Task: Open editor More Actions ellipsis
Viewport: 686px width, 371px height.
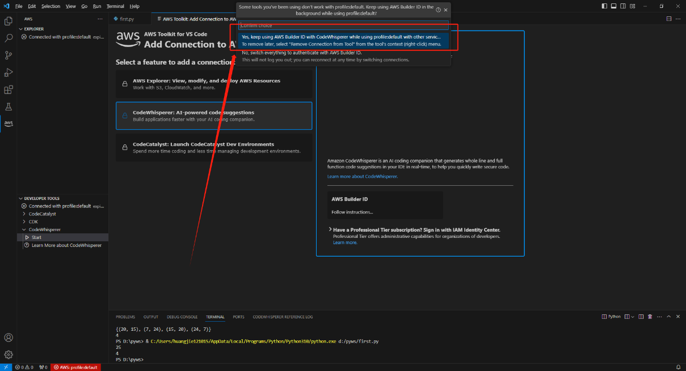Action: [677, 19]
